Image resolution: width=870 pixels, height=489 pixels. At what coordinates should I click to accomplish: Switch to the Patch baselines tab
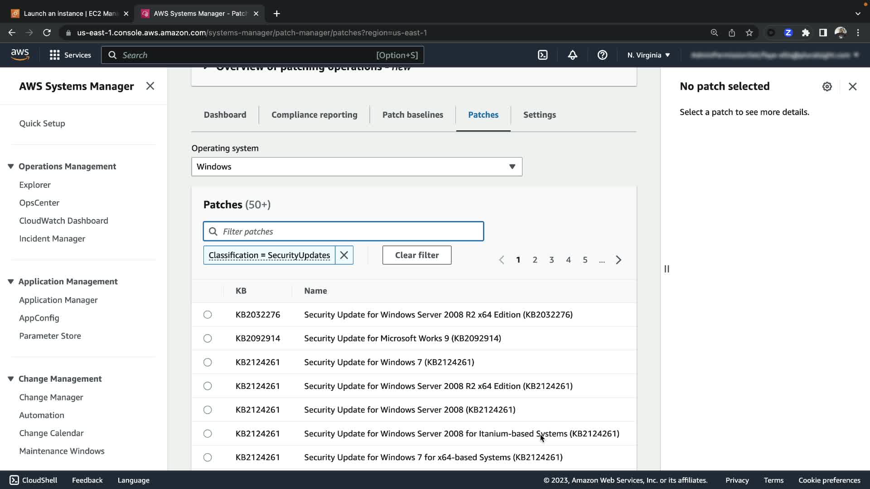[412, 115]
